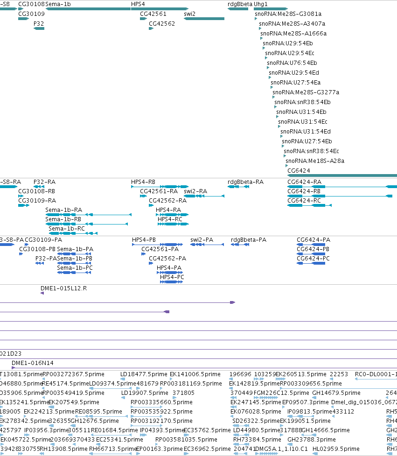Click snoRNA:U29:54Ed feature label
Image resolution: width=397 pixels, height=456 pixels.
coord(294,73)
